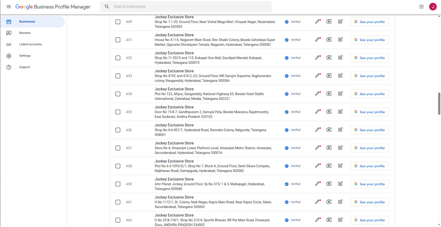Click See your profile for store A57
The width and height of the screenshot is (441, 227).
point(369,148)
